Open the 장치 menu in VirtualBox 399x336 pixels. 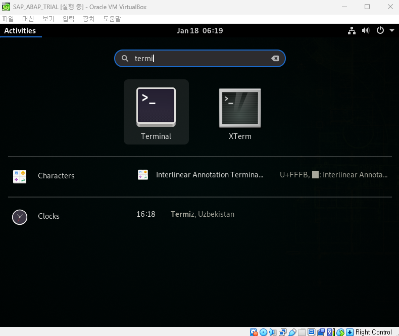click(88, 19)
